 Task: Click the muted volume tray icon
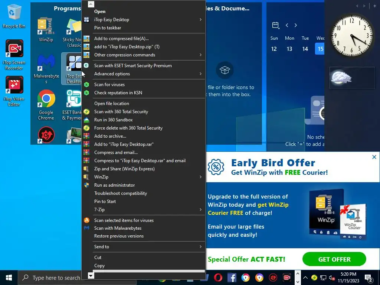point(332,278)
